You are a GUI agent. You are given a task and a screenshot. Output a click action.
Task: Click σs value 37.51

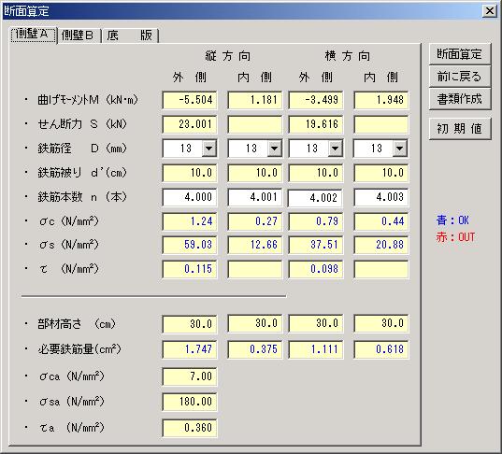coord(316,245)
